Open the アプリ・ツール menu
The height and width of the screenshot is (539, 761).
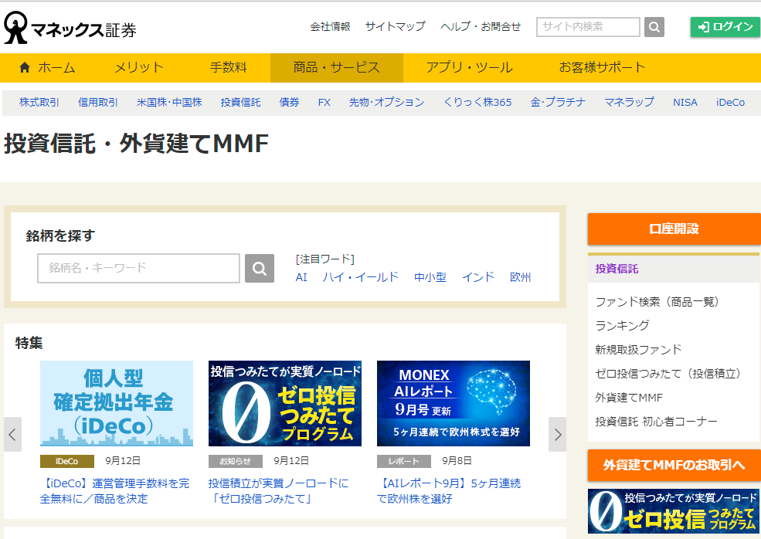(x=469, y=67)
